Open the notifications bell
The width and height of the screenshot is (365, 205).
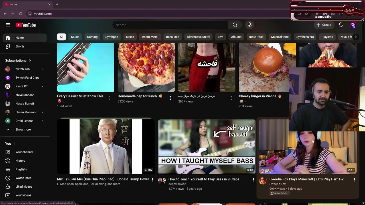(340, 25)
